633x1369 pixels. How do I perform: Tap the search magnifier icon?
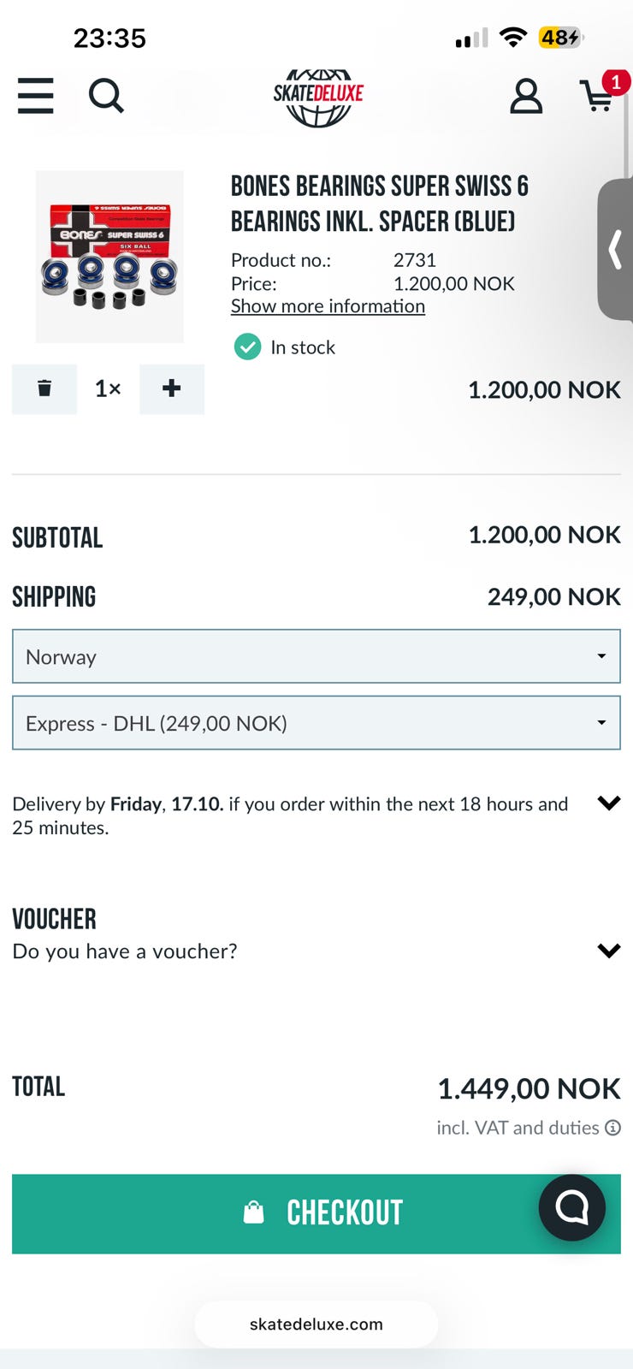pos(106,96)
